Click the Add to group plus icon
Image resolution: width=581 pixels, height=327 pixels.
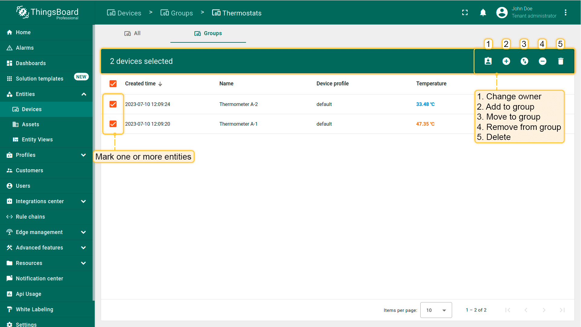click(x=506, y=61)
